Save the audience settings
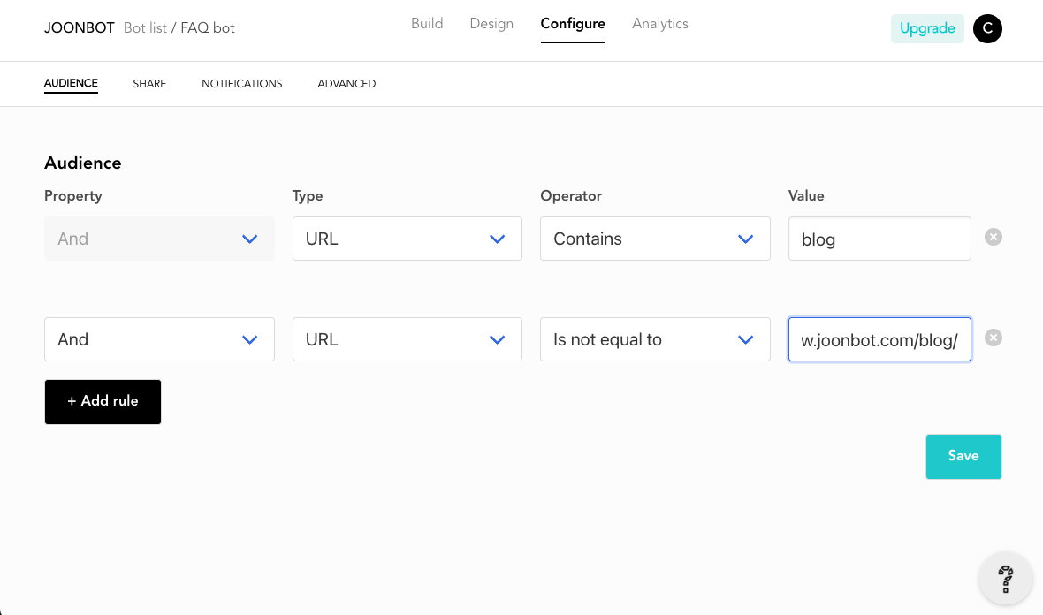The height and width of the screenshot is (615, 1043). [x=963, y=457]
